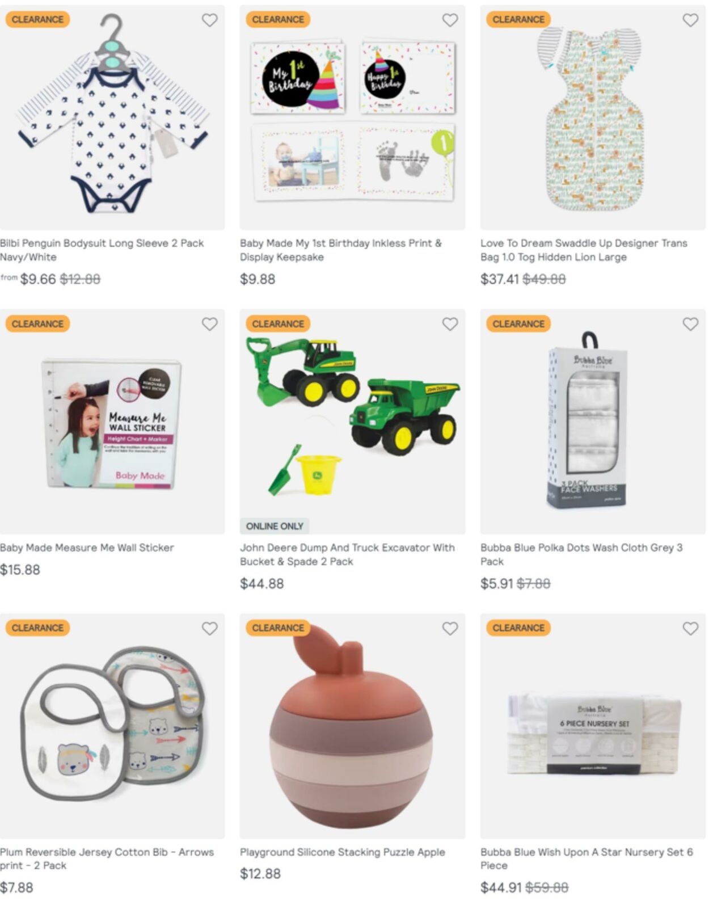Add My 1st Birthday Keepsake to wishlist heart

[450, 20]
